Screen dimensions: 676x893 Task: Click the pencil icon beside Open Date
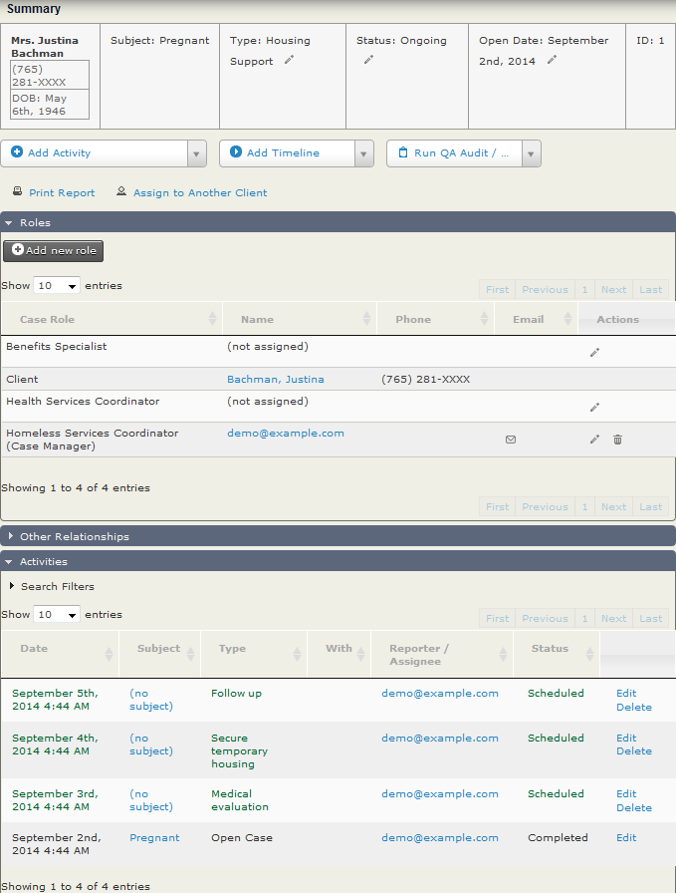click(552, 60)
